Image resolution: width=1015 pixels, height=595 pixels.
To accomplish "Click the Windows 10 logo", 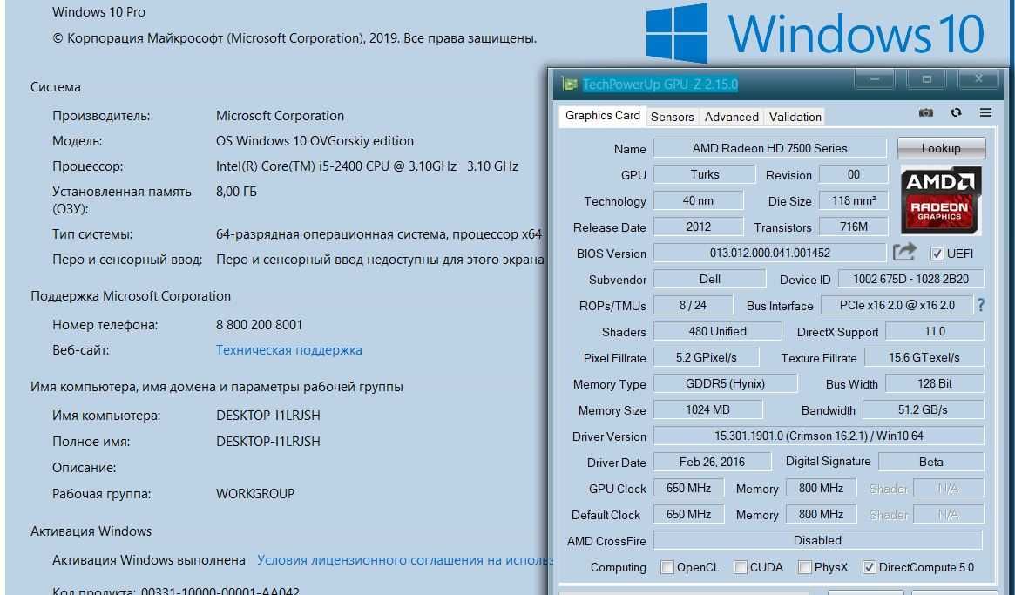I will click(815, 33).
